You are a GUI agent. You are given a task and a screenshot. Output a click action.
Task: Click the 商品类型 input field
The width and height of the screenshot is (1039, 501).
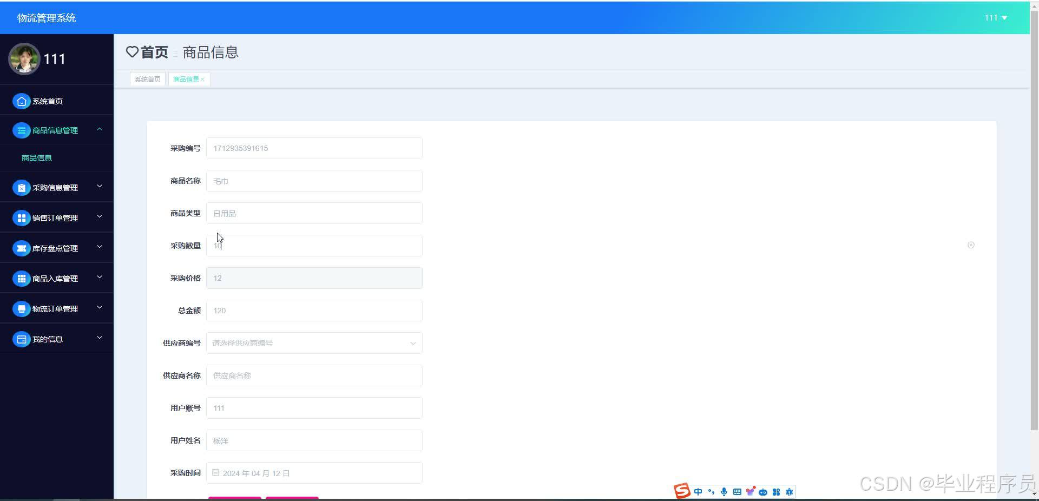[x=314, y=213]
